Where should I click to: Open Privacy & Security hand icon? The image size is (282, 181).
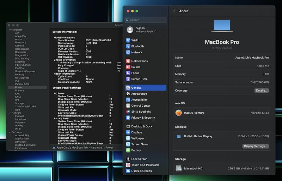[x=128, y=118]
